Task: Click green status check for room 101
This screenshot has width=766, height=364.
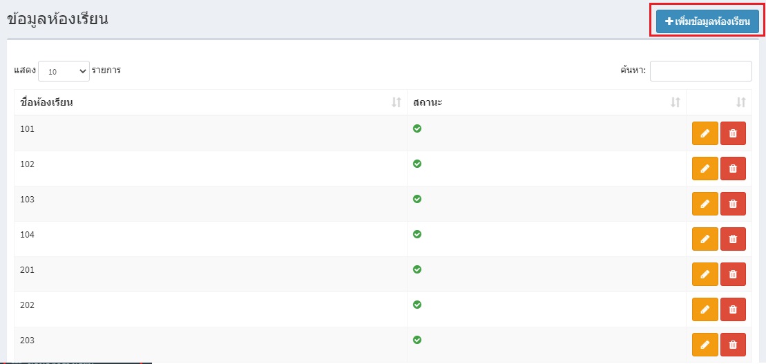Action: pyautogui.click(x=417, y=128)
